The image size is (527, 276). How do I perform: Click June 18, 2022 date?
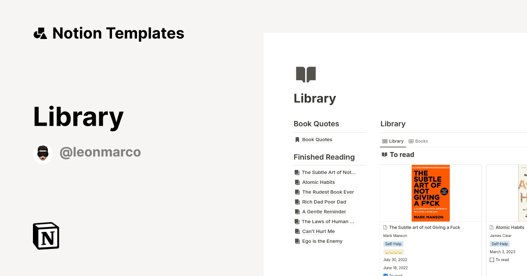coord(396,268)
